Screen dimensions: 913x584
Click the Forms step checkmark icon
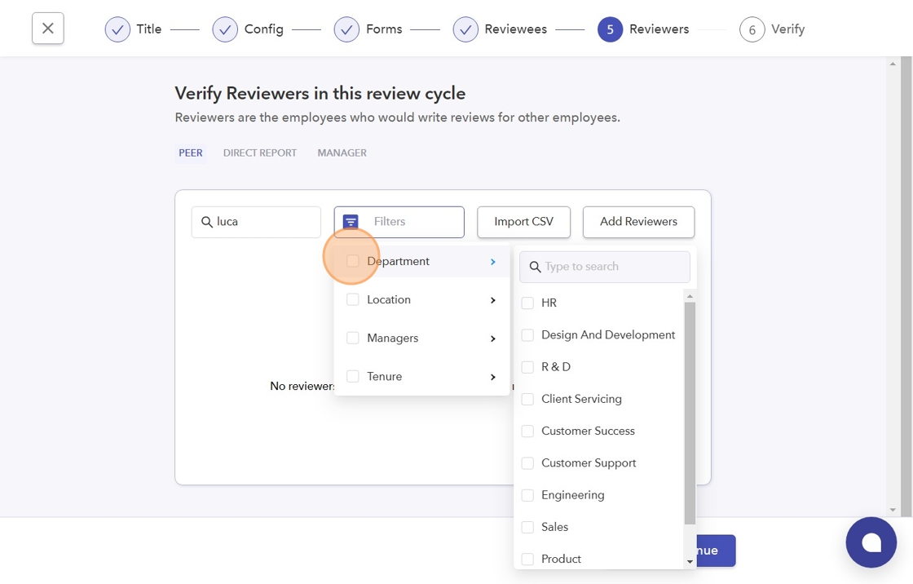tap(346, 29)
